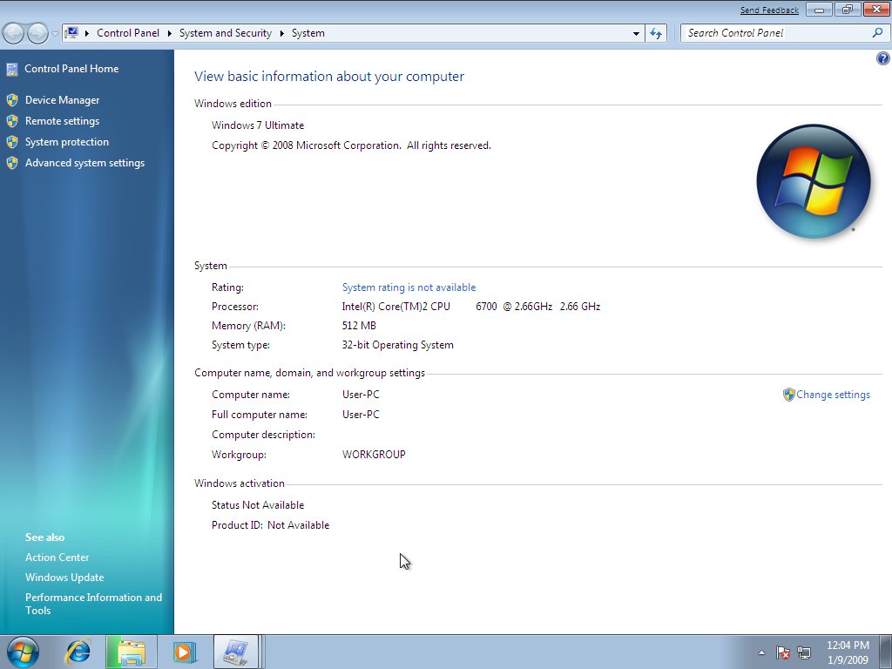Click the Start orb
This screenshot has width=892, height=669.
click(22, 651)
